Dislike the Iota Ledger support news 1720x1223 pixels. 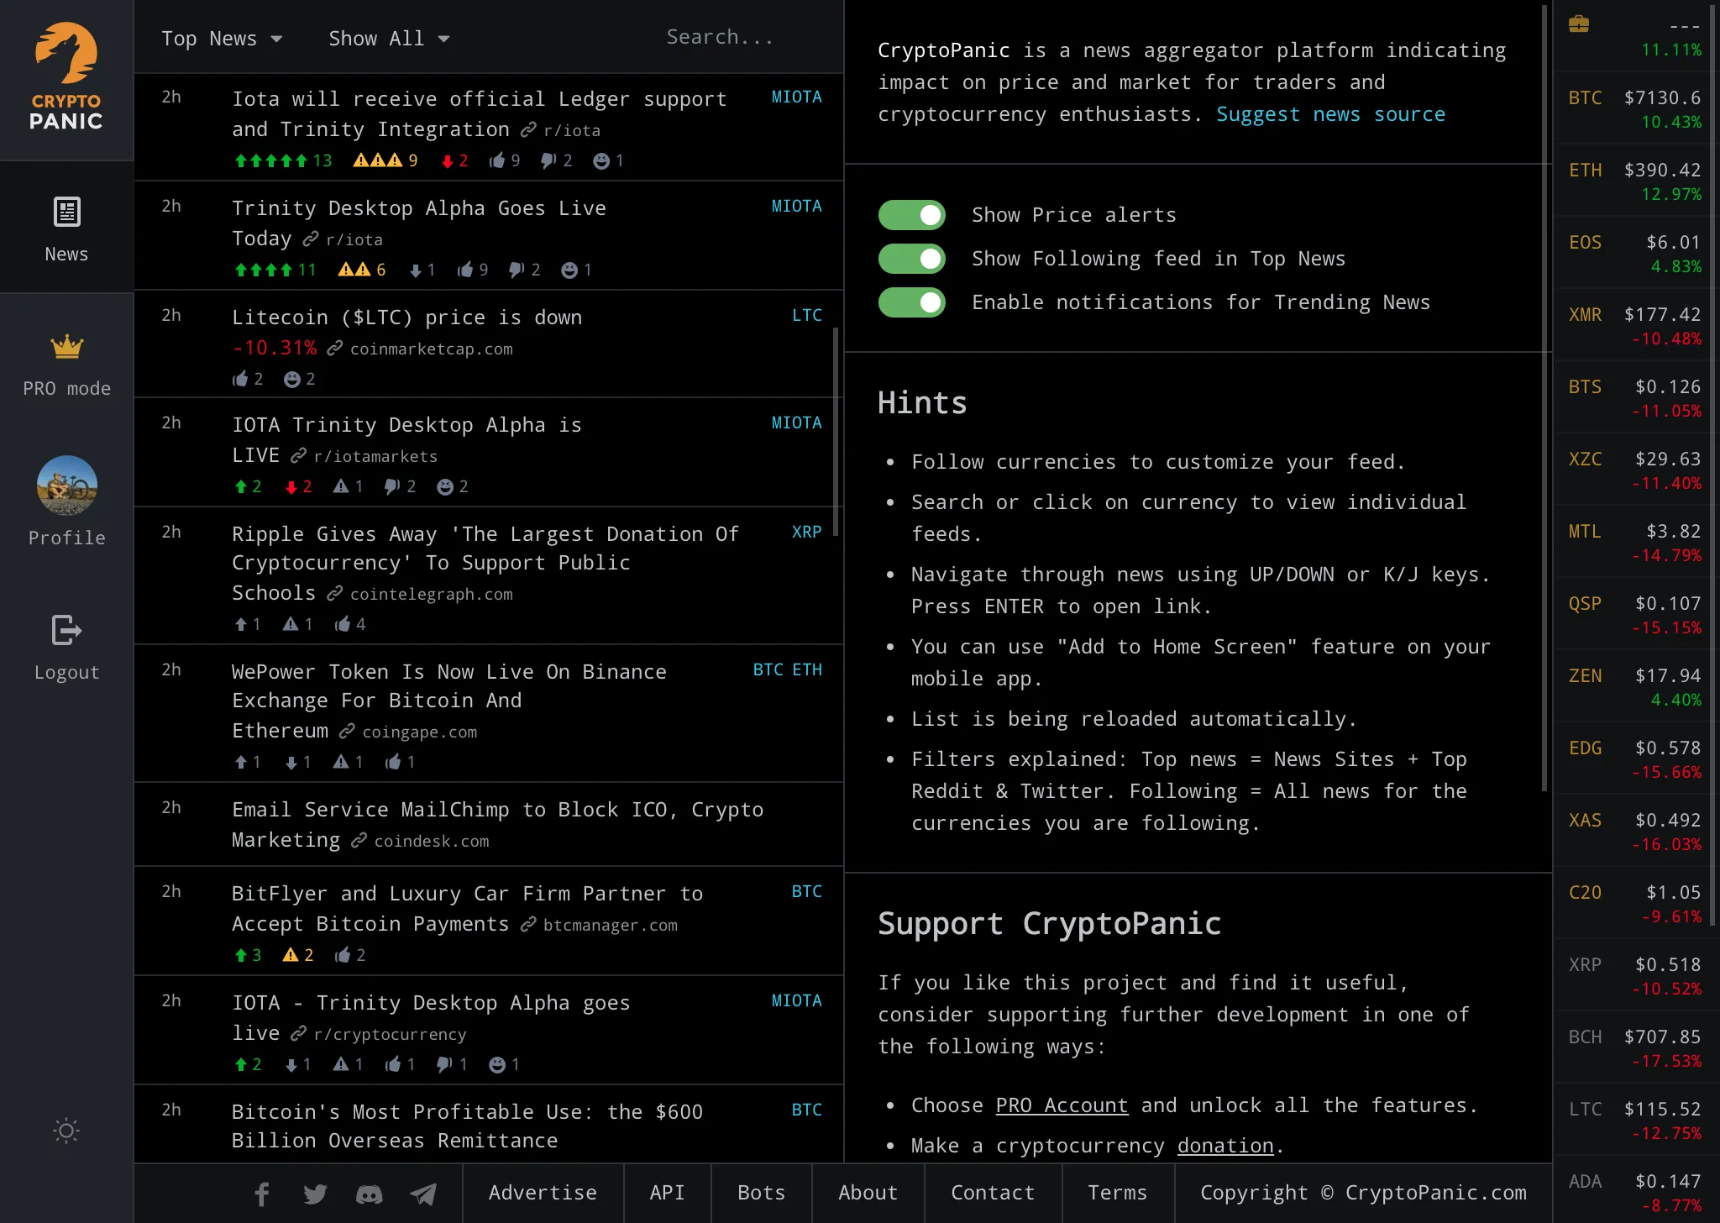(x=557, y=160)
